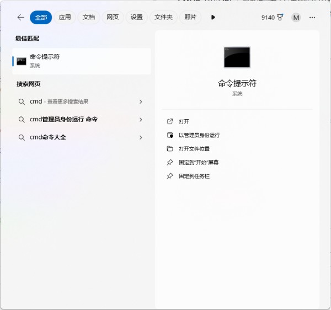Click the command prompt icon in best match

coord(22,61)
